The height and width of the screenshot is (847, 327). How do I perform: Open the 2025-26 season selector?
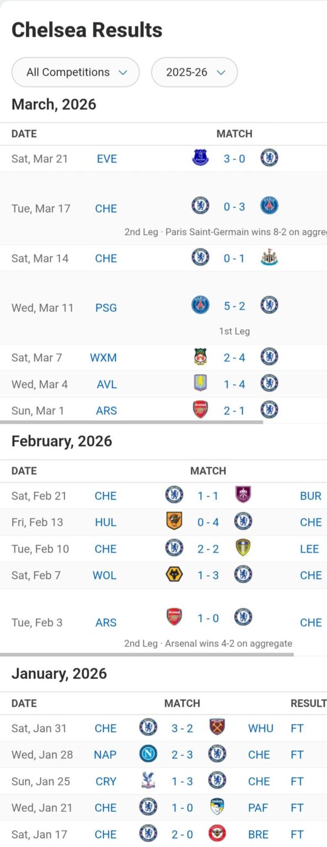(x=194, y=72)
